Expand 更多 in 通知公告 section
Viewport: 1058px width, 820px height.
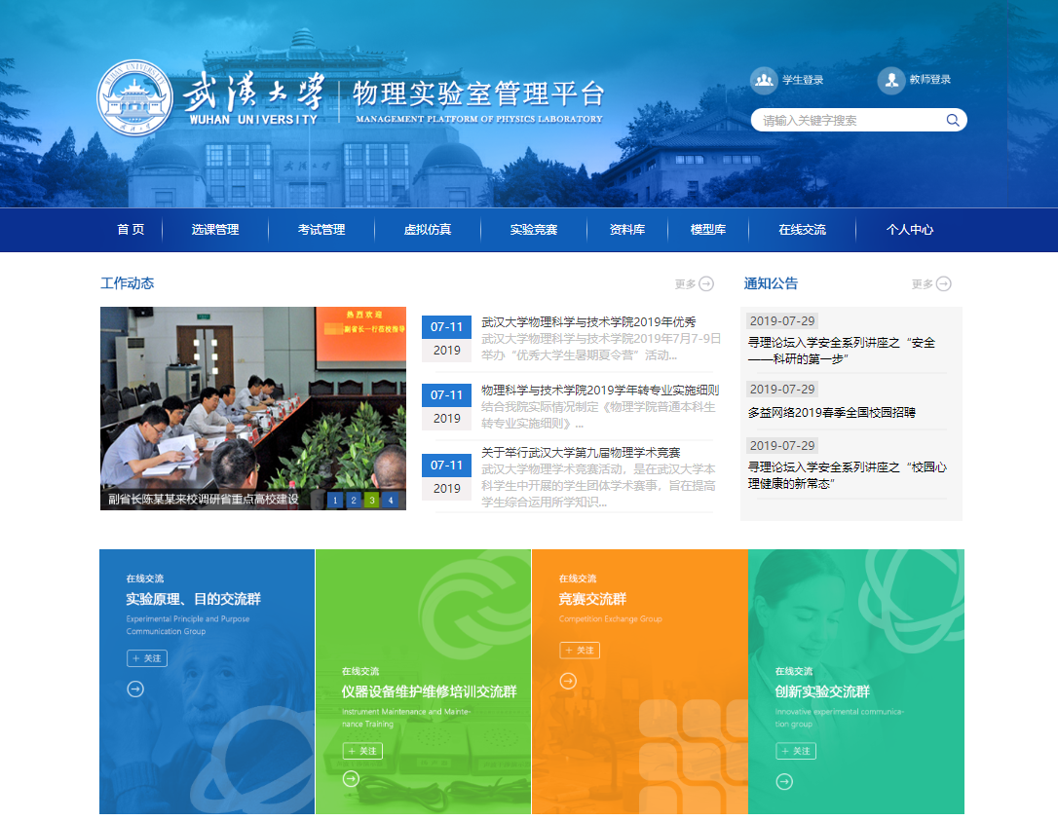[x=931, y=284]
